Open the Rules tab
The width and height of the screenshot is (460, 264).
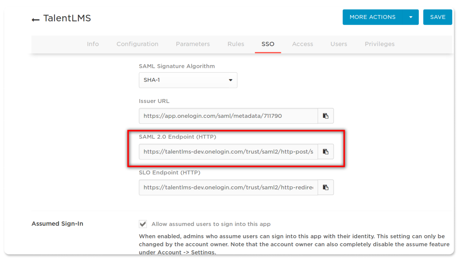pyautogui.click(x=236, y=44)
